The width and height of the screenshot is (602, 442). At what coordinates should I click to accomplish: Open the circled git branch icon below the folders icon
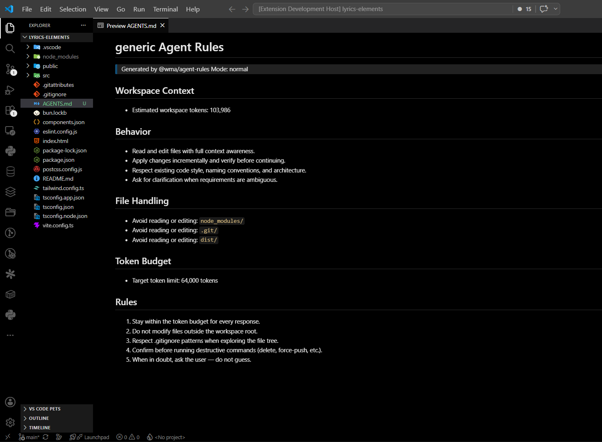coord(10,233)
